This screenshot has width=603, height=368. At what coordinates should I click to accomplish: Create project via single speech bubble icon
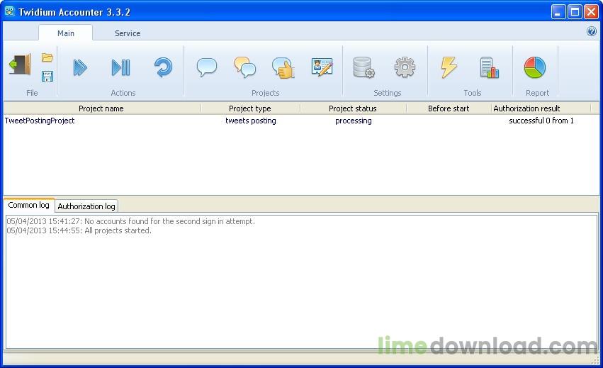click(x=207, y=67)
